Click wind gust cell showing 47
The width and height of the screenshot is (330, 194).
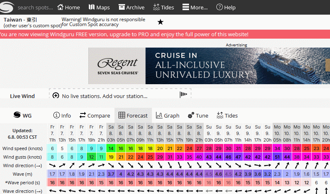[x=238, y=157]
